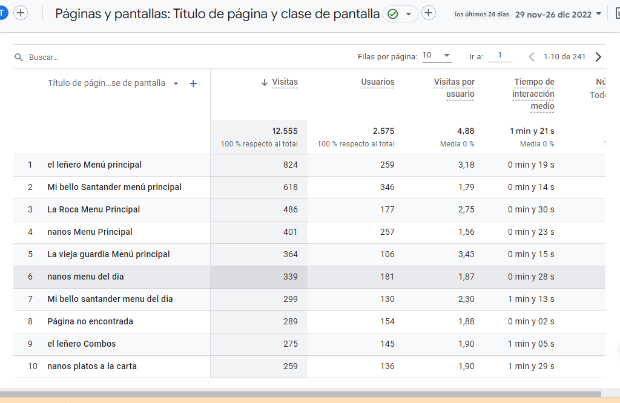The height and width of the screenshot is (403, 620).
Task: Open the date range selector dropdown
Action: coord(599,14)
